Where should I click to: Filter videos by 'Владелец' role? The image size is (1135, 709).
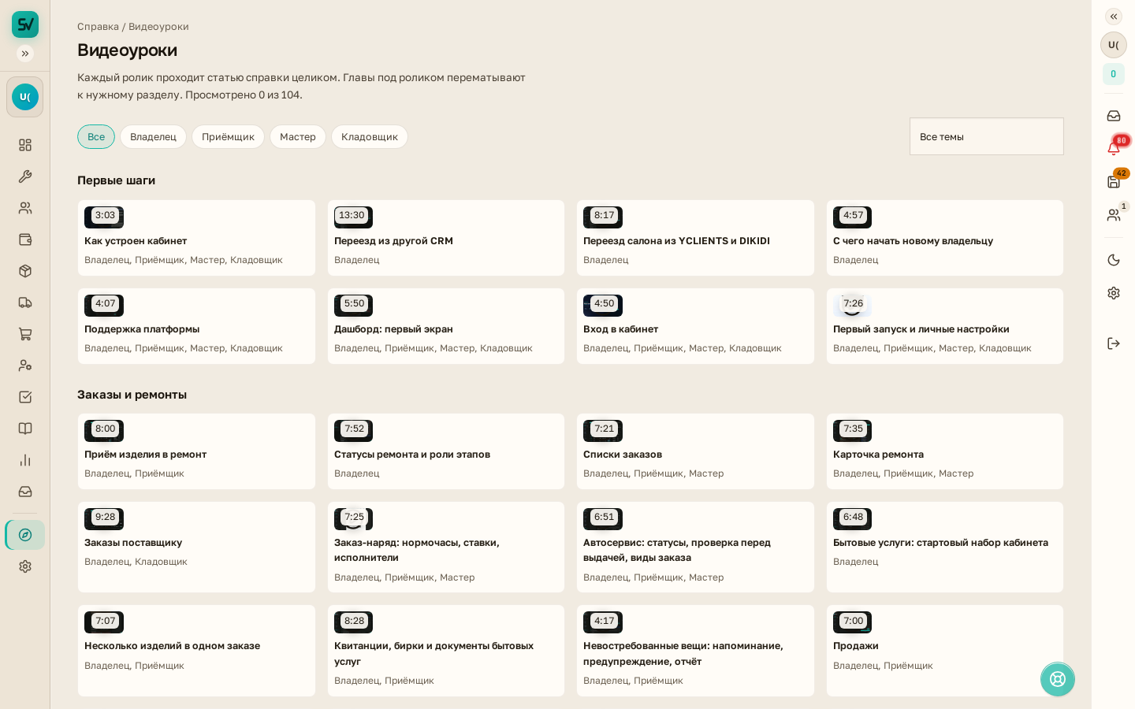(x=153, y=136)
